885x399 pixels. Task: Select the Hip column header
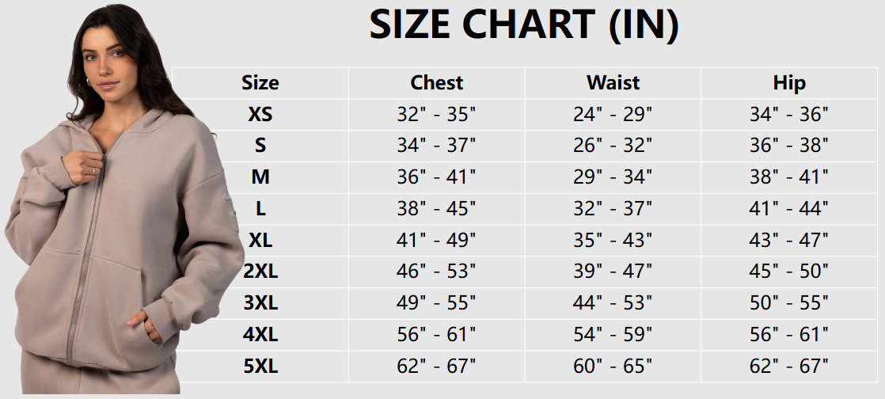(789, 83)
